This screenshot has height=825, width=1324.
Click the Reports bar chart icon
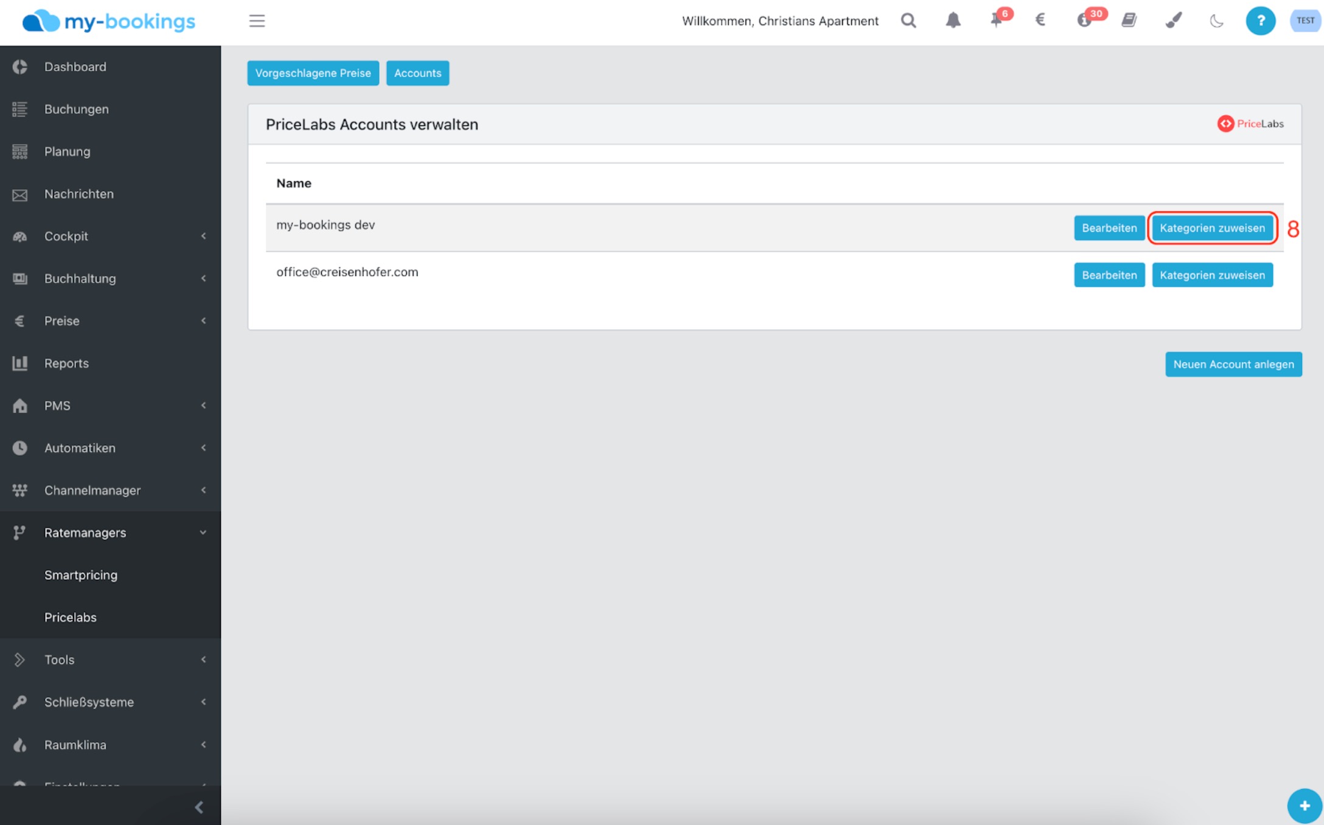19,363
